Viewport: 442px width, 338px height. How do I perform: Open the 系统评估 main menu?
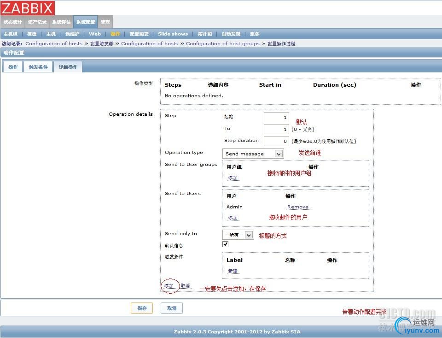click(x=61, y=22)
